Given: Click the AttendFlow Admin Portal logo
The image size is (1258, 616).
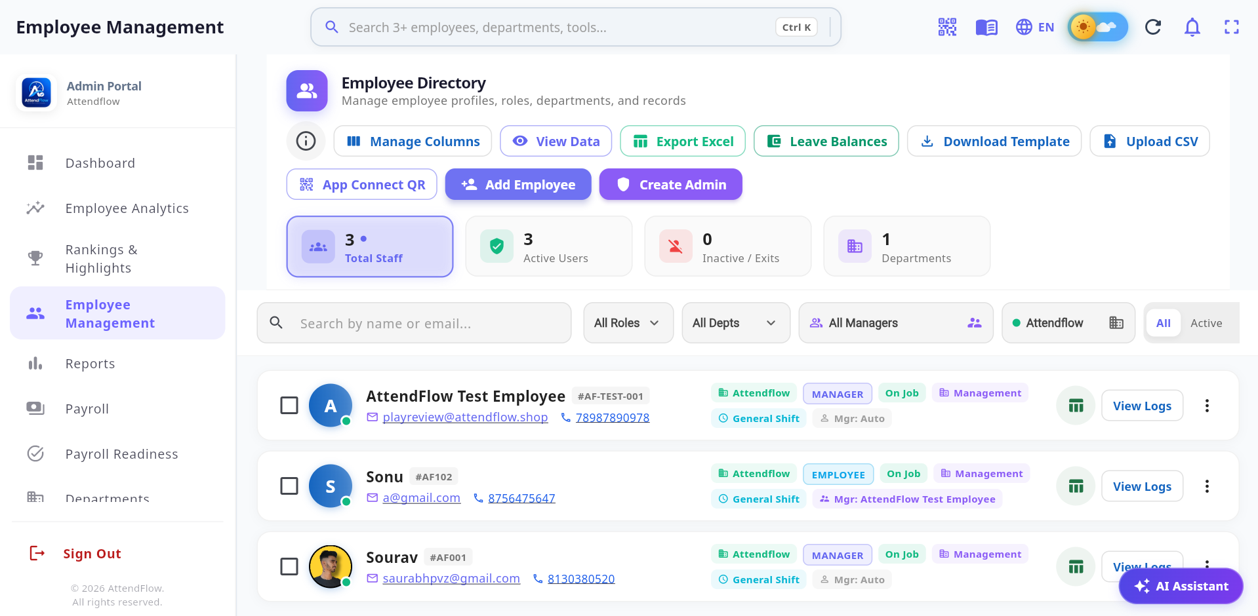Looking at the screenshot, I should (37, 92).
